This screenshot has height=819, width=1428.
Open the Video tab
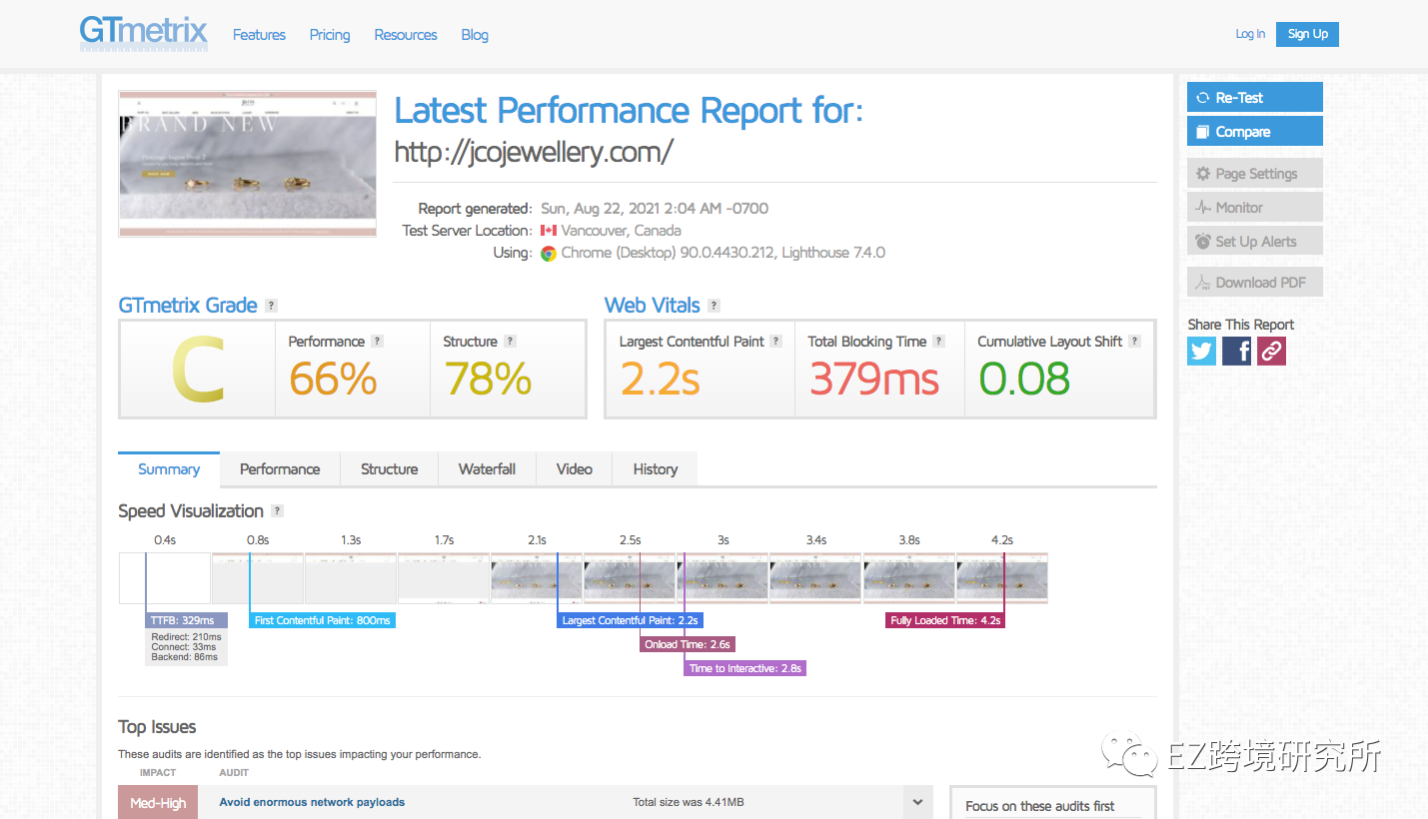[x=575, y=468]
